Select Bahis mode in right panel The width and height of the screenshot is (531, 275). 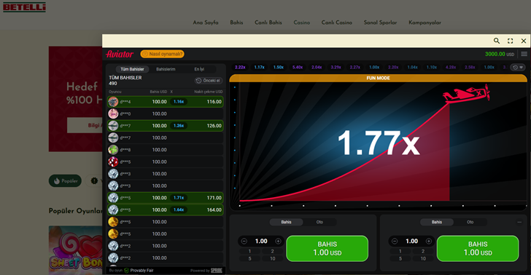[436, 223]
